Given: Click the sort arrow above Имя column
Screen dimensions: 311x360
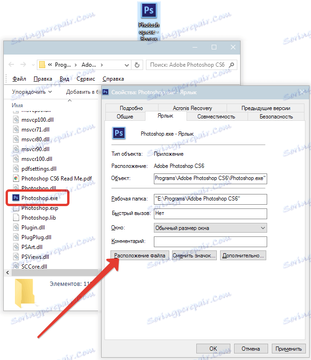Looking at the screenshot, I should [x=70, y=101].
